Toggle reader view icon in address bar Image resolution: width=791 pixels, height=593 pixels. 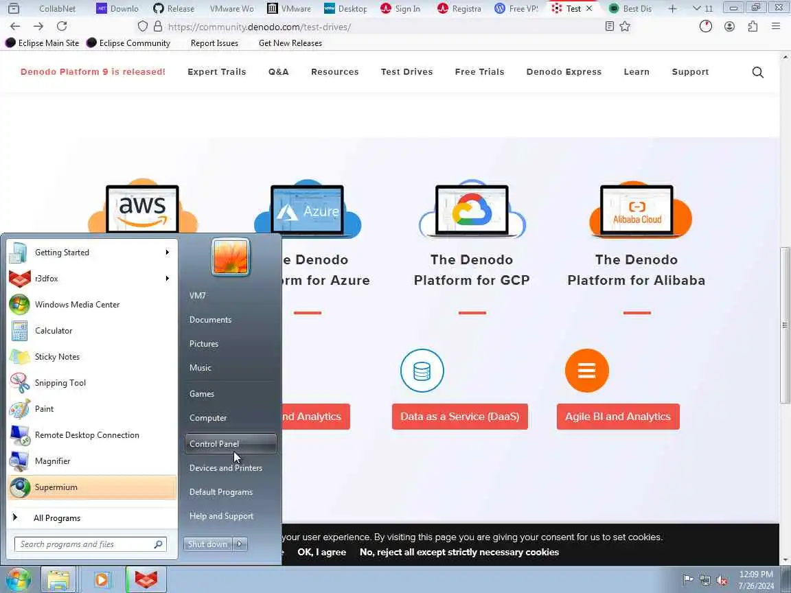610,26
